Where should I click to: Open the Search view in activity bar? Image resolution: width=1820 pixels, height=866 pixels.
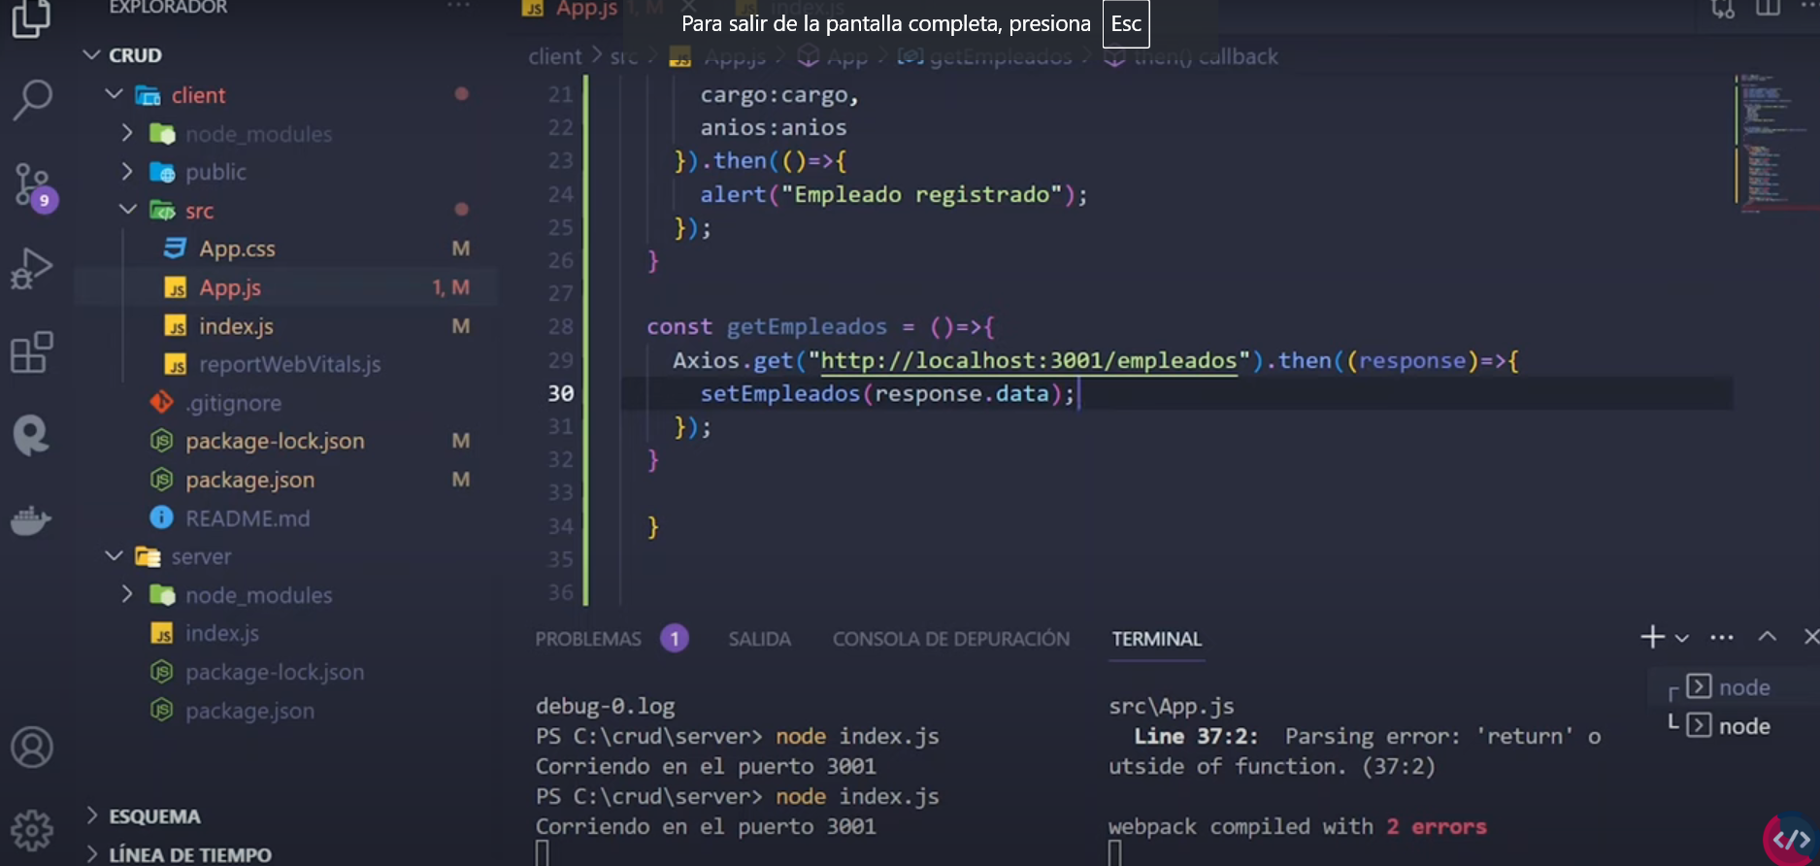pos(32,98)
